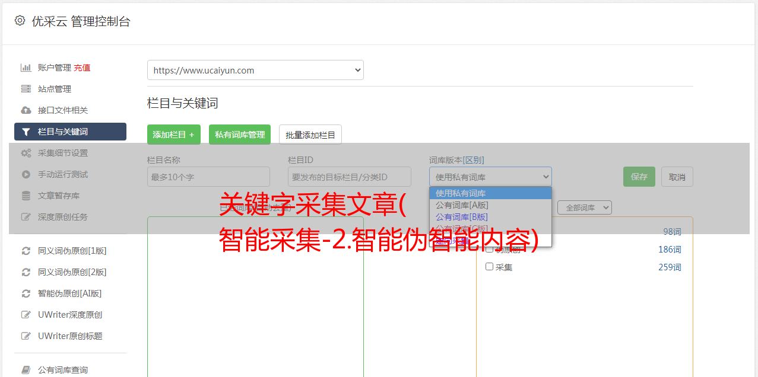Viewport: 758px width, 377px height.
Task: Click the 98词 count
Action: point(672,232)
